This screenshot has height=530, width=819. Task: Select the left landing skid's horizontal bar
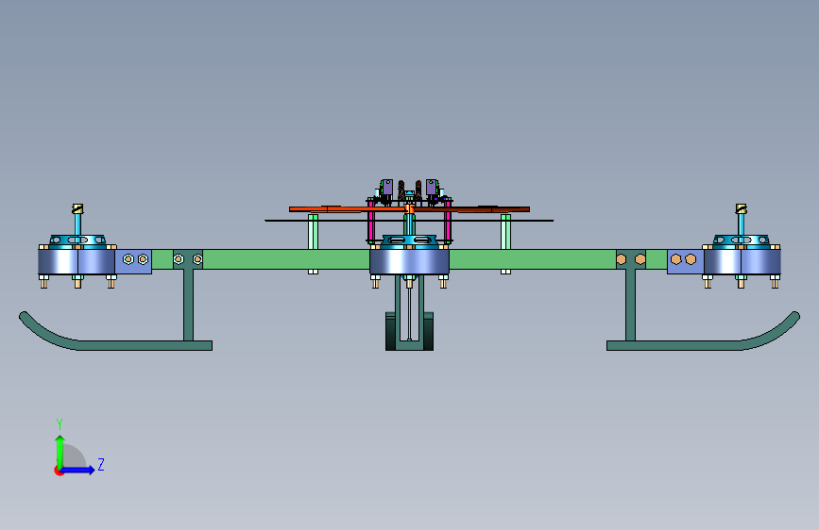pos(145,345)
